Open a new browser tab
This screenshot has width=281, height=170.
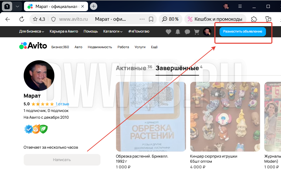[93, 6]
